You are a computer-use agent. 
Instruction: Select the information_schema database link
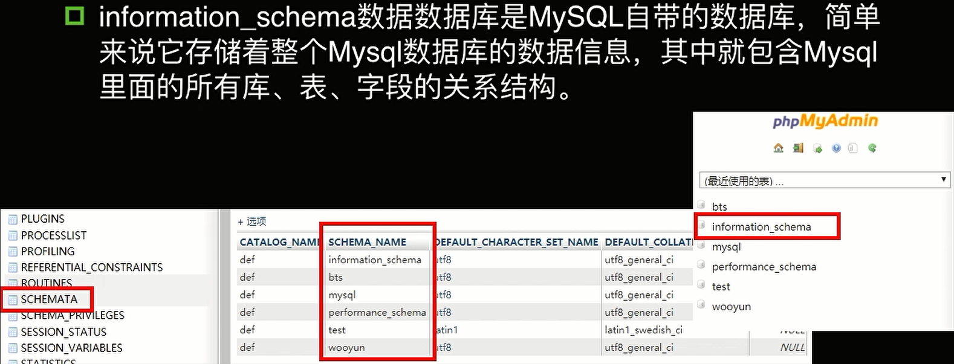point(761,227)
